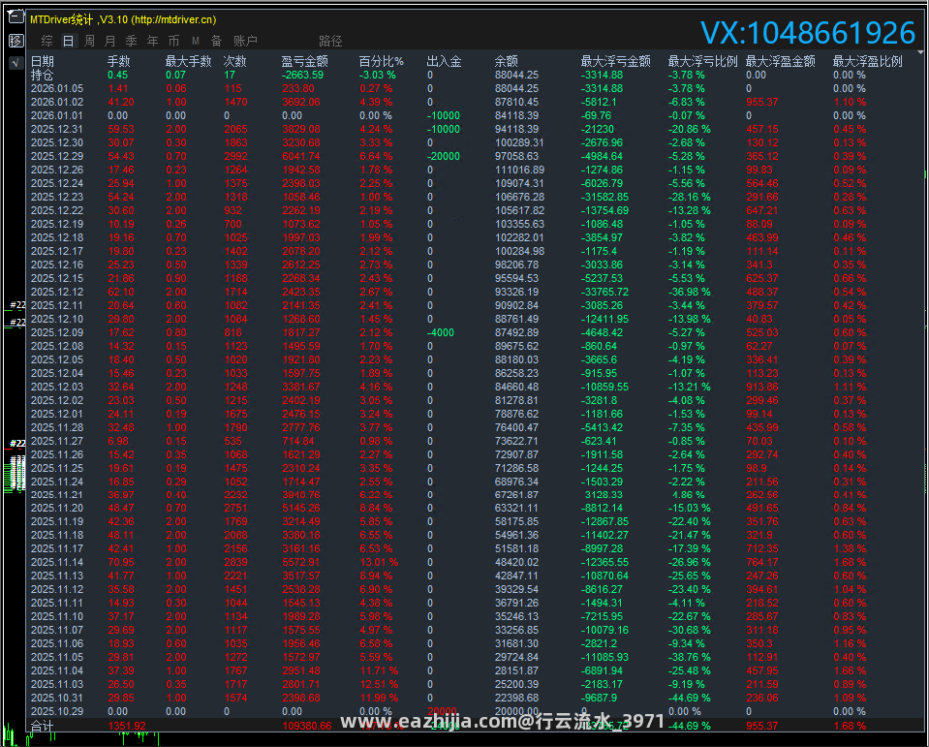Viewport: 929px width, 747px height.
Task: Click the 最大手数 column header
Action: 188,61
